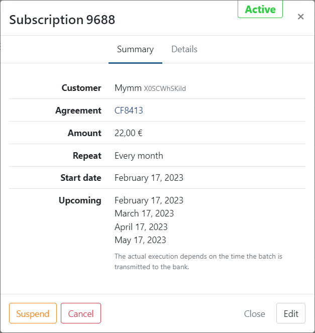Click the batch execution note text
Viewport: 315px width, 333px height.
pyautogui.click(x=198, y=261)
